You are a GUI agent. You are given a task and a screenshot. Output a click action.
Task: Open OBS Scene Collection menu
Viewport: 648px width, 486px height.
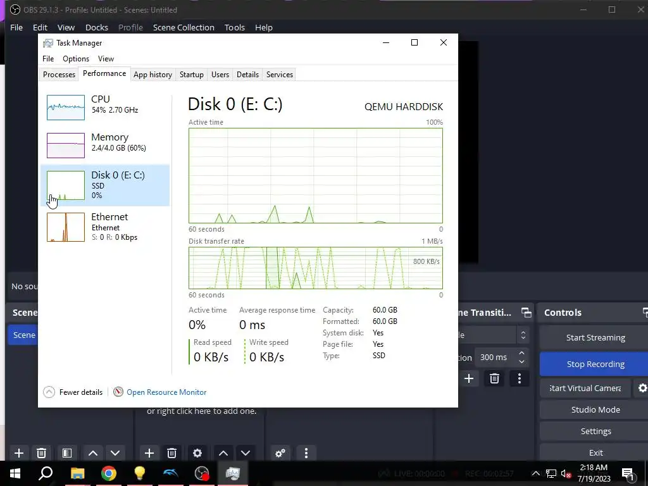pyautogui.click(x=184, y=27)
